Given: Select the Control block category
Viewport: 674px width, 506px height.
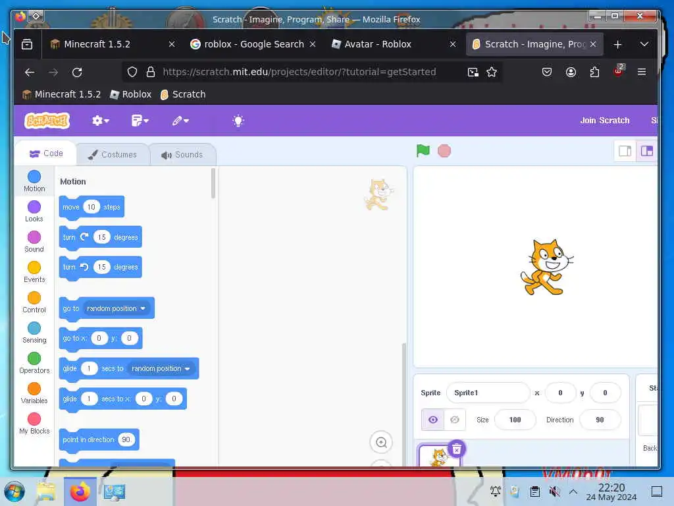Looking at the screenshot, I should (34, 302).
